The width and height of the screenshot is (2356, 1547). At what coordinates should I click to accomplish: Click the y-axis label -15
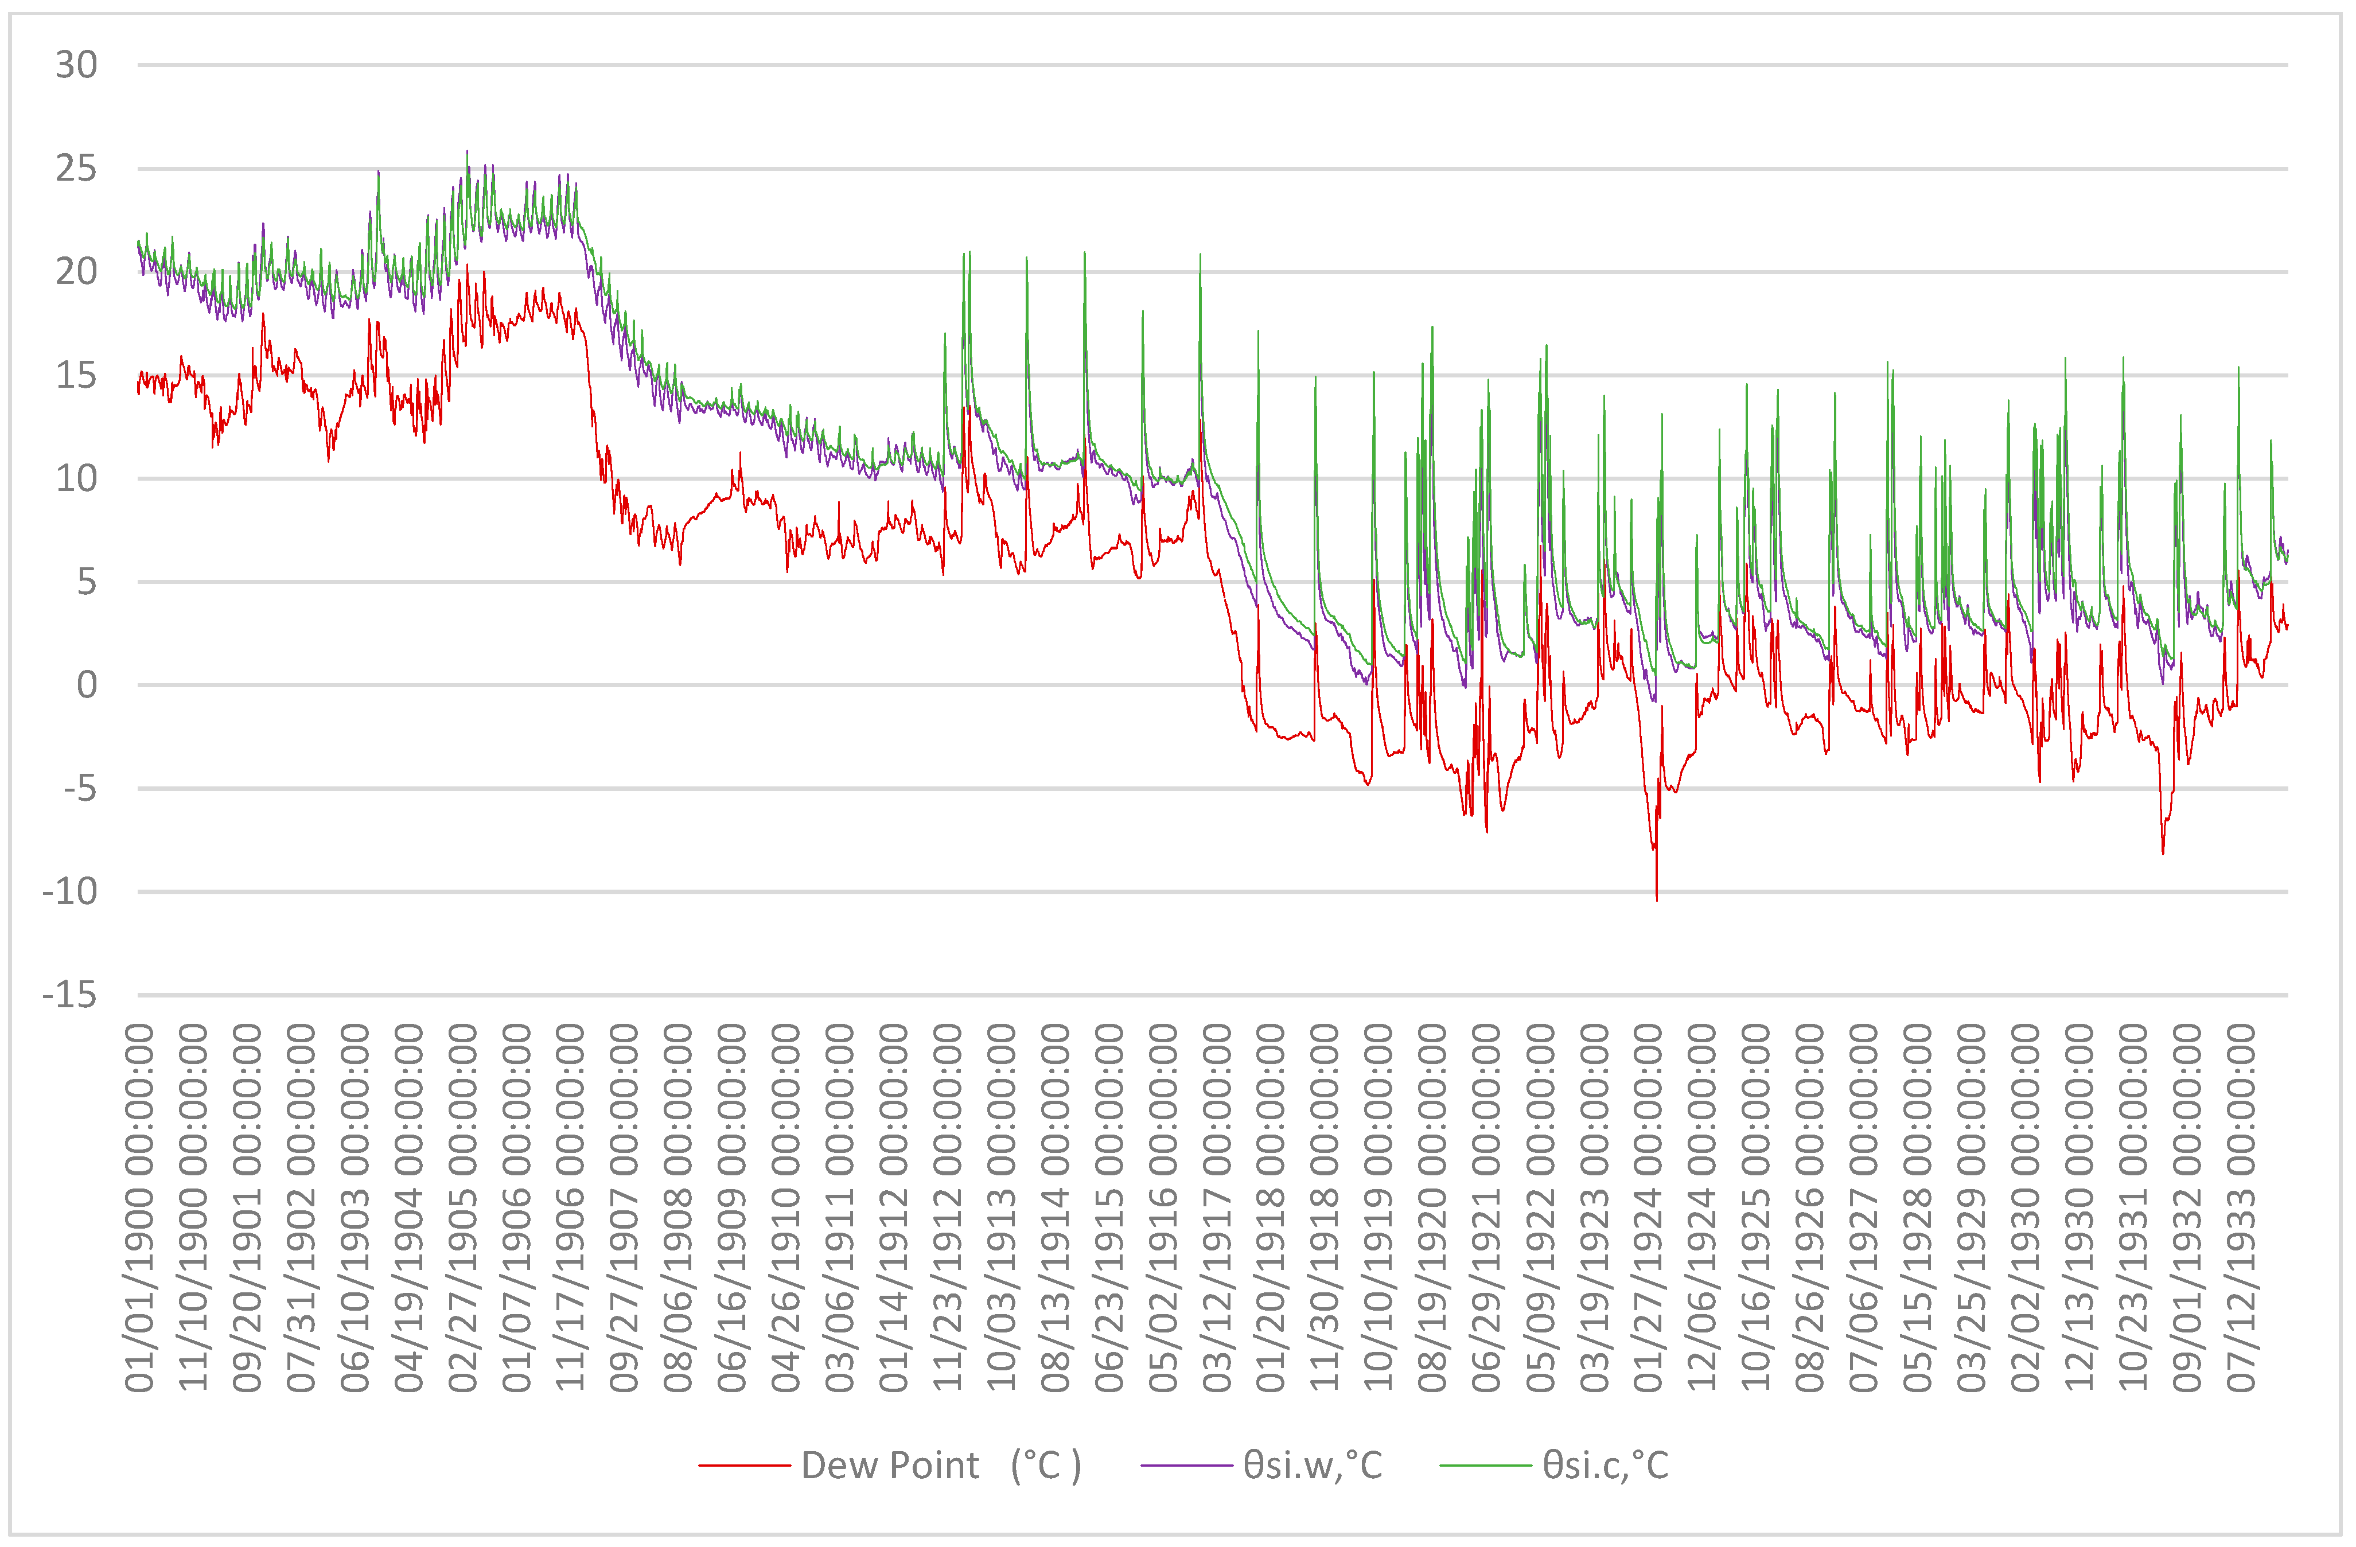coord(69,995)
